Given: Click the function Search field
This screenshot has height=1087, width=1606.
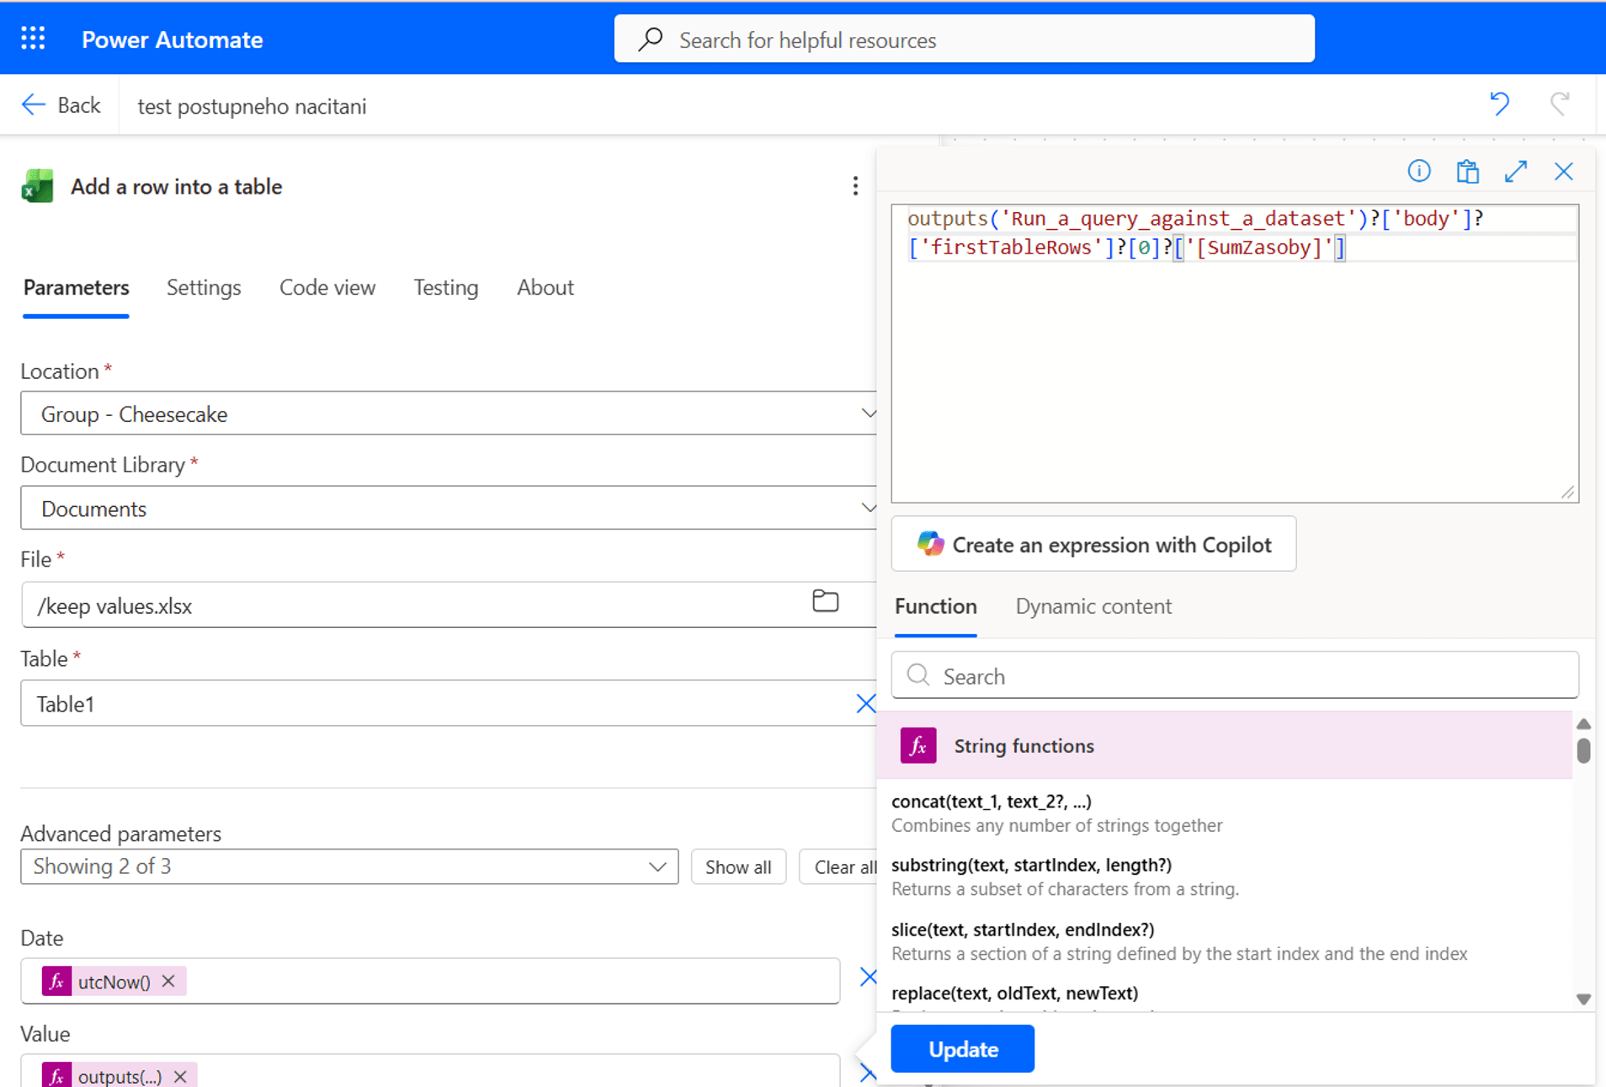Looking at the screenshot, I should pos(1235,676).
